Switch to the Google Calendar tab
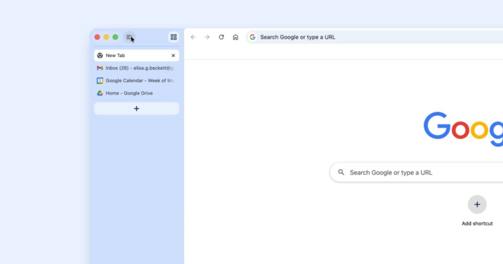Viewport: 503px width, 264px height. 136,81
